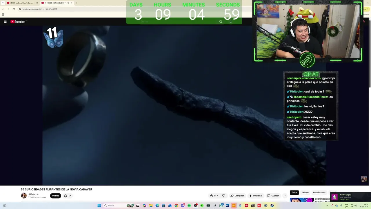Open the Windows Start menu
The image size is (371, 209).
click(x=99, y=206)
